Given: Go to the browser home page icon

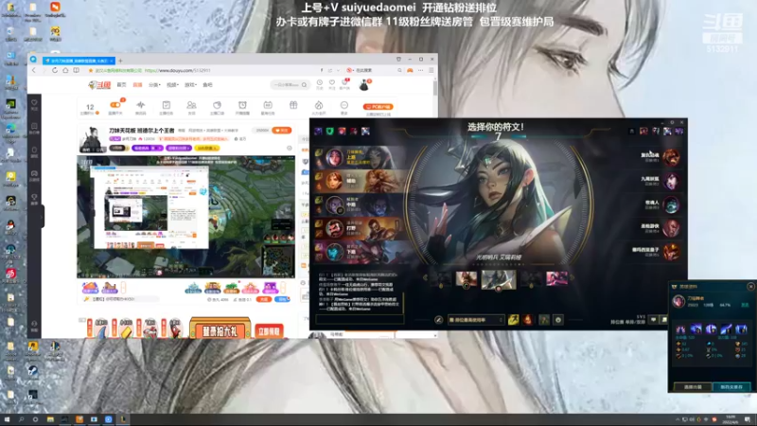Looking at the screenshot, I should (65, 70).
